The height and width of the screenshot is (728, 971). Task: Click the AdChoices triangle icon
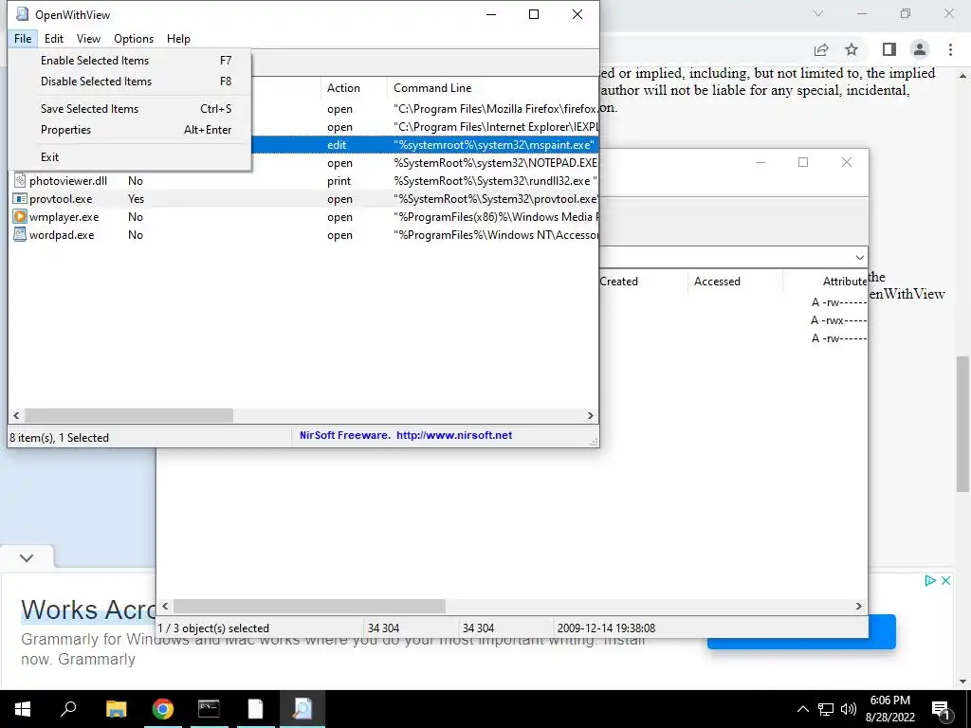[929, 580]
